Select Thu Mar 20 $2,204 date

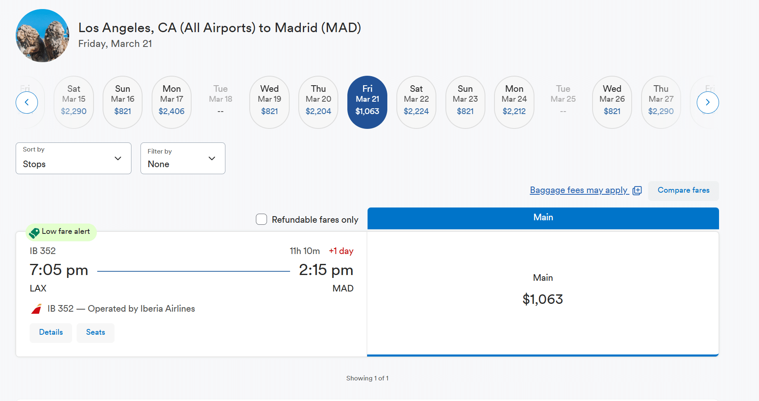pos(318,102)
